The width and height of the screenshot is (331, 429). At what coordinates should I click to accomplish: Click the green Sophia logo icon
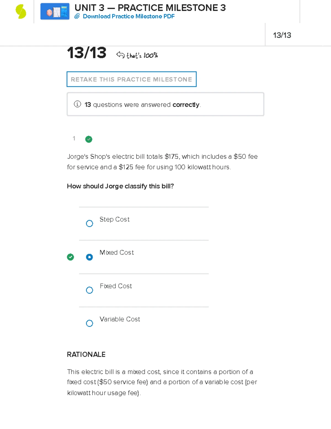click(21, 12)
